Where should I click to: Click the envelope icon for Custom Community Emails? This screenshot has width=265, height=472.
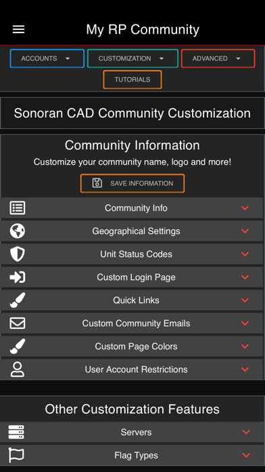(18, 323)
